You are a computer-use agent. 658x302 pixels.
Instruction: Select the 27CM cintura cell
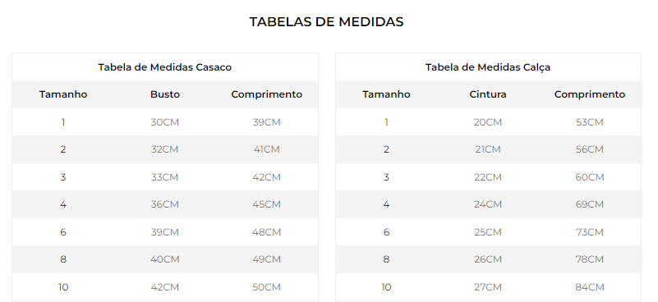488,287
